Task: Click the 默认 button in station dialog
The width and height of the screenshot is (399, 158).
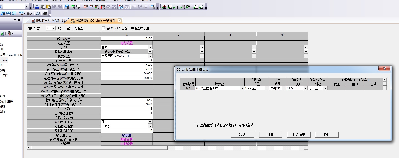Action: tap(242, 135)
